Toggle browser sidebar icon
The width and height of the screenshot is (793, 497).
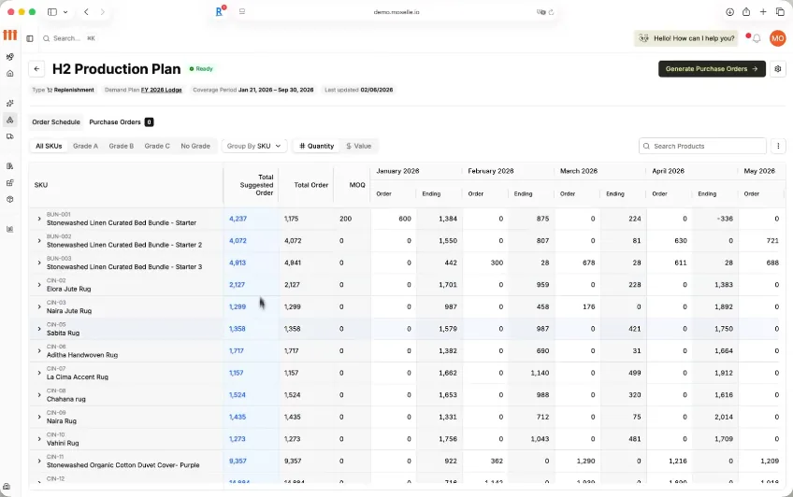pos(52,11)
